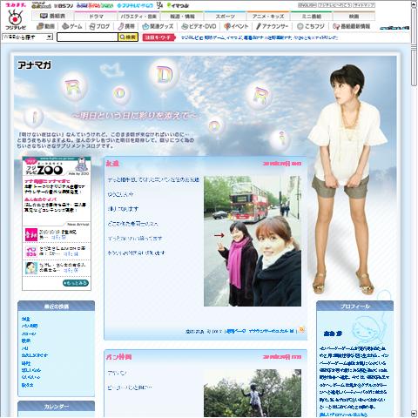Open the イマつぶ link in top bar

pyautogui.click(x=178, y=5)
